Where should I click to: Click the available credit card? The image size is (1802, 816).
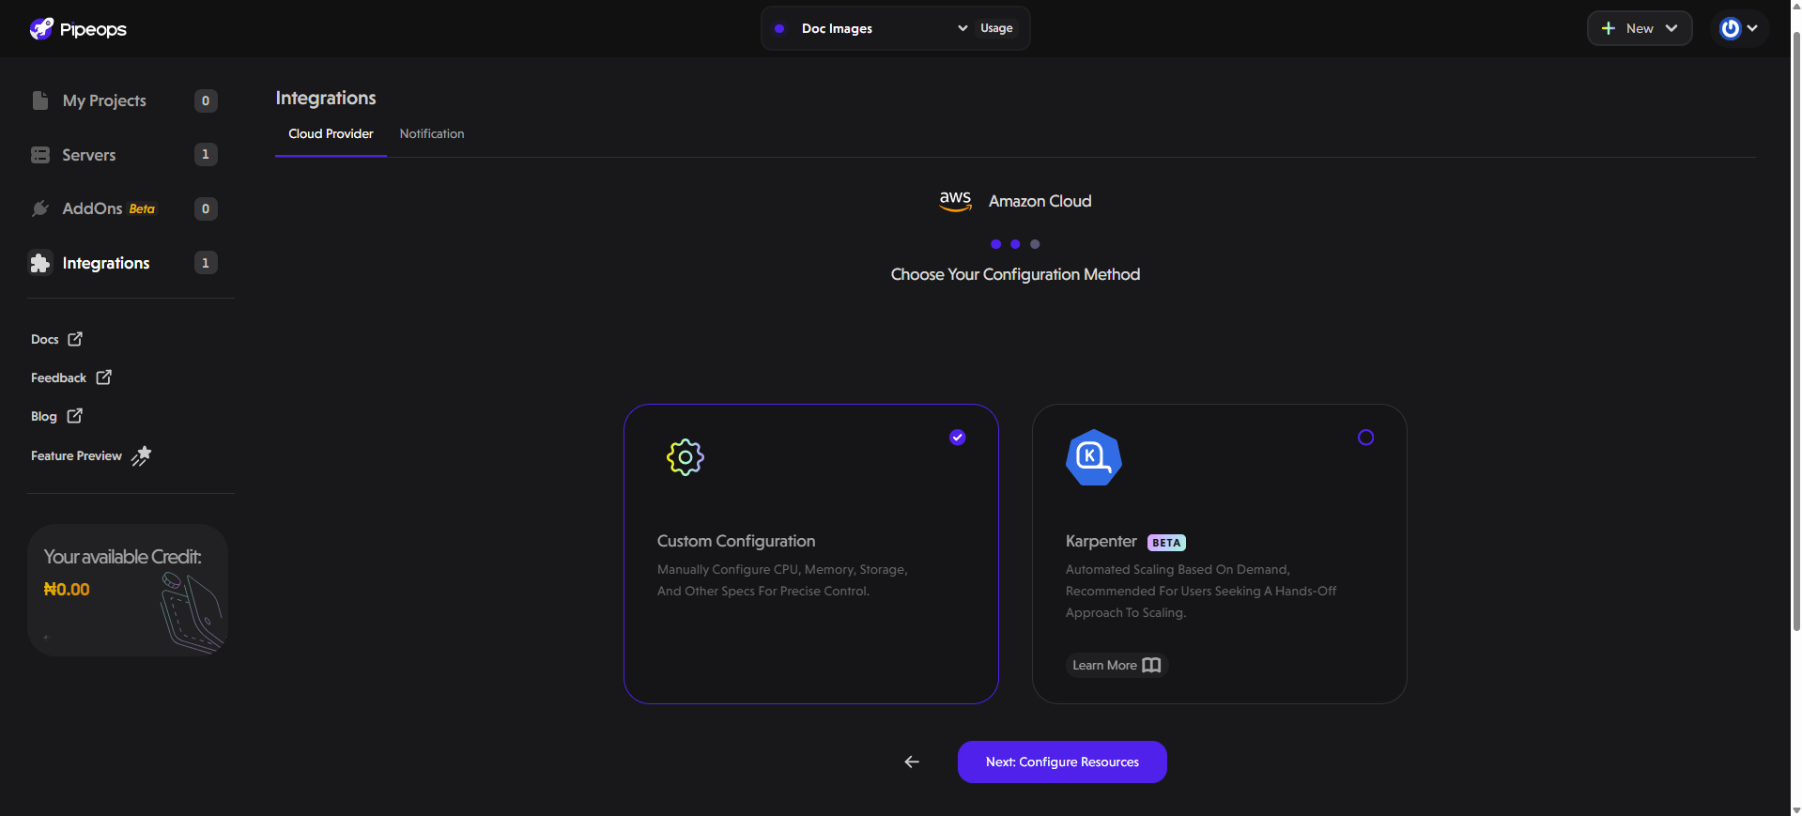click(128, 590)
